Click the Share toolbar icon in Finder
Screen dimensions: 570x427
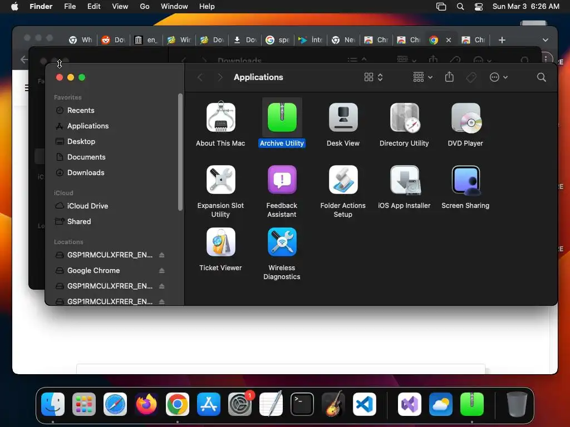point(449,77)
